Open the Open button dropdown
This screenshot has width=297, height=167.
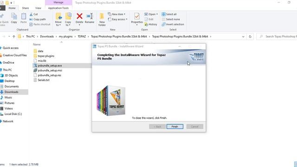(x=157, y=14)
